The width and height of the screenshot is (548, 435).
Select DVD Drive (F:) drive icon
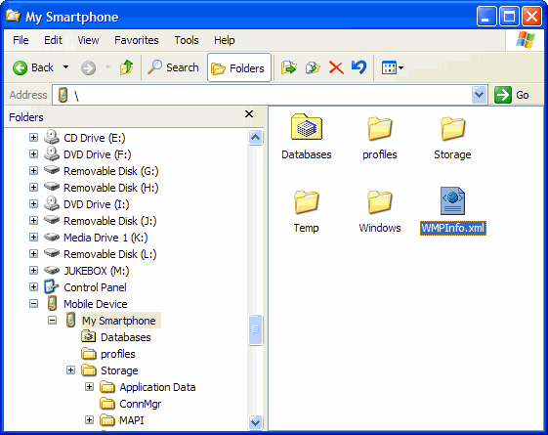[x=52, y=154]
